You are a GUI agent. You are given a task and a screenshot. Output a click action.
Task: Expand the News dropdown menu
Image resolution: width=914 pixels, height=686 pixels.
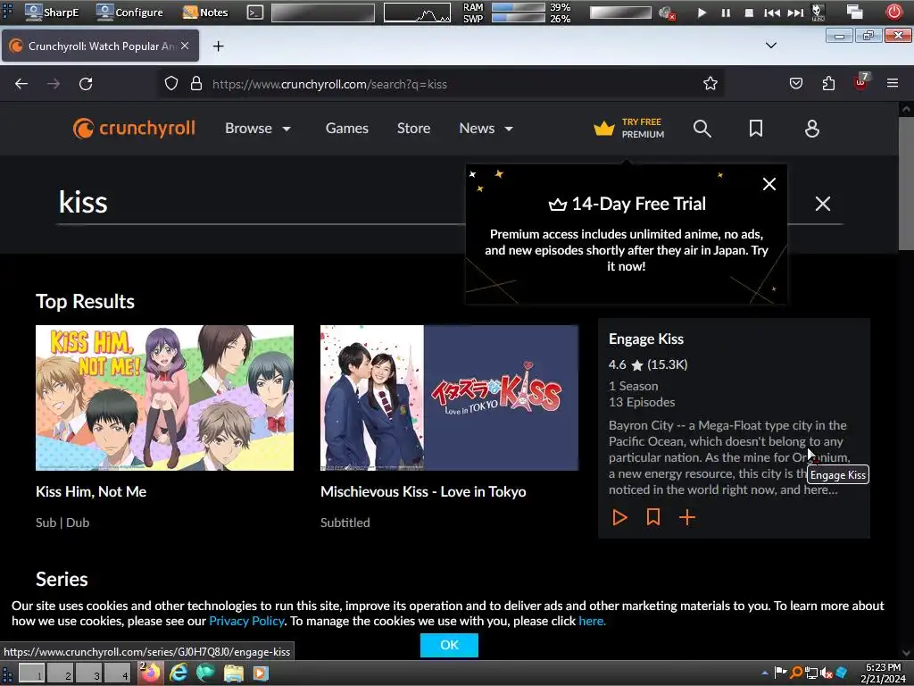pyautogui.click(x=486, y=129)
